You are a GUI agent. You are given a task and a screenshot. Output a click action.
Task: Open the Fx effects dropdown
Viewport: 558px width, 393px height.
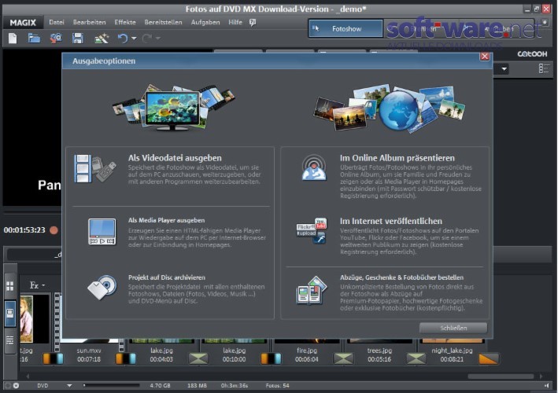pos(37,285)
